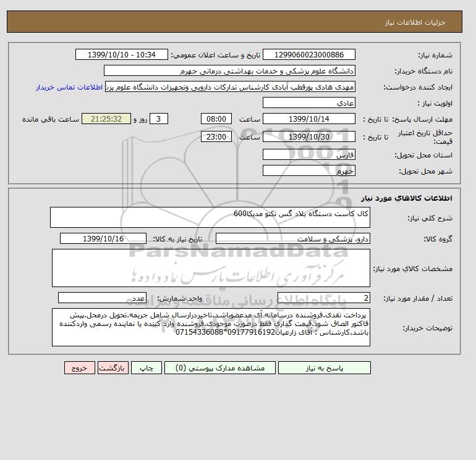
Task: Click the اولویت نیاز label
Action: pyautogui.click(x=435, y=103)
